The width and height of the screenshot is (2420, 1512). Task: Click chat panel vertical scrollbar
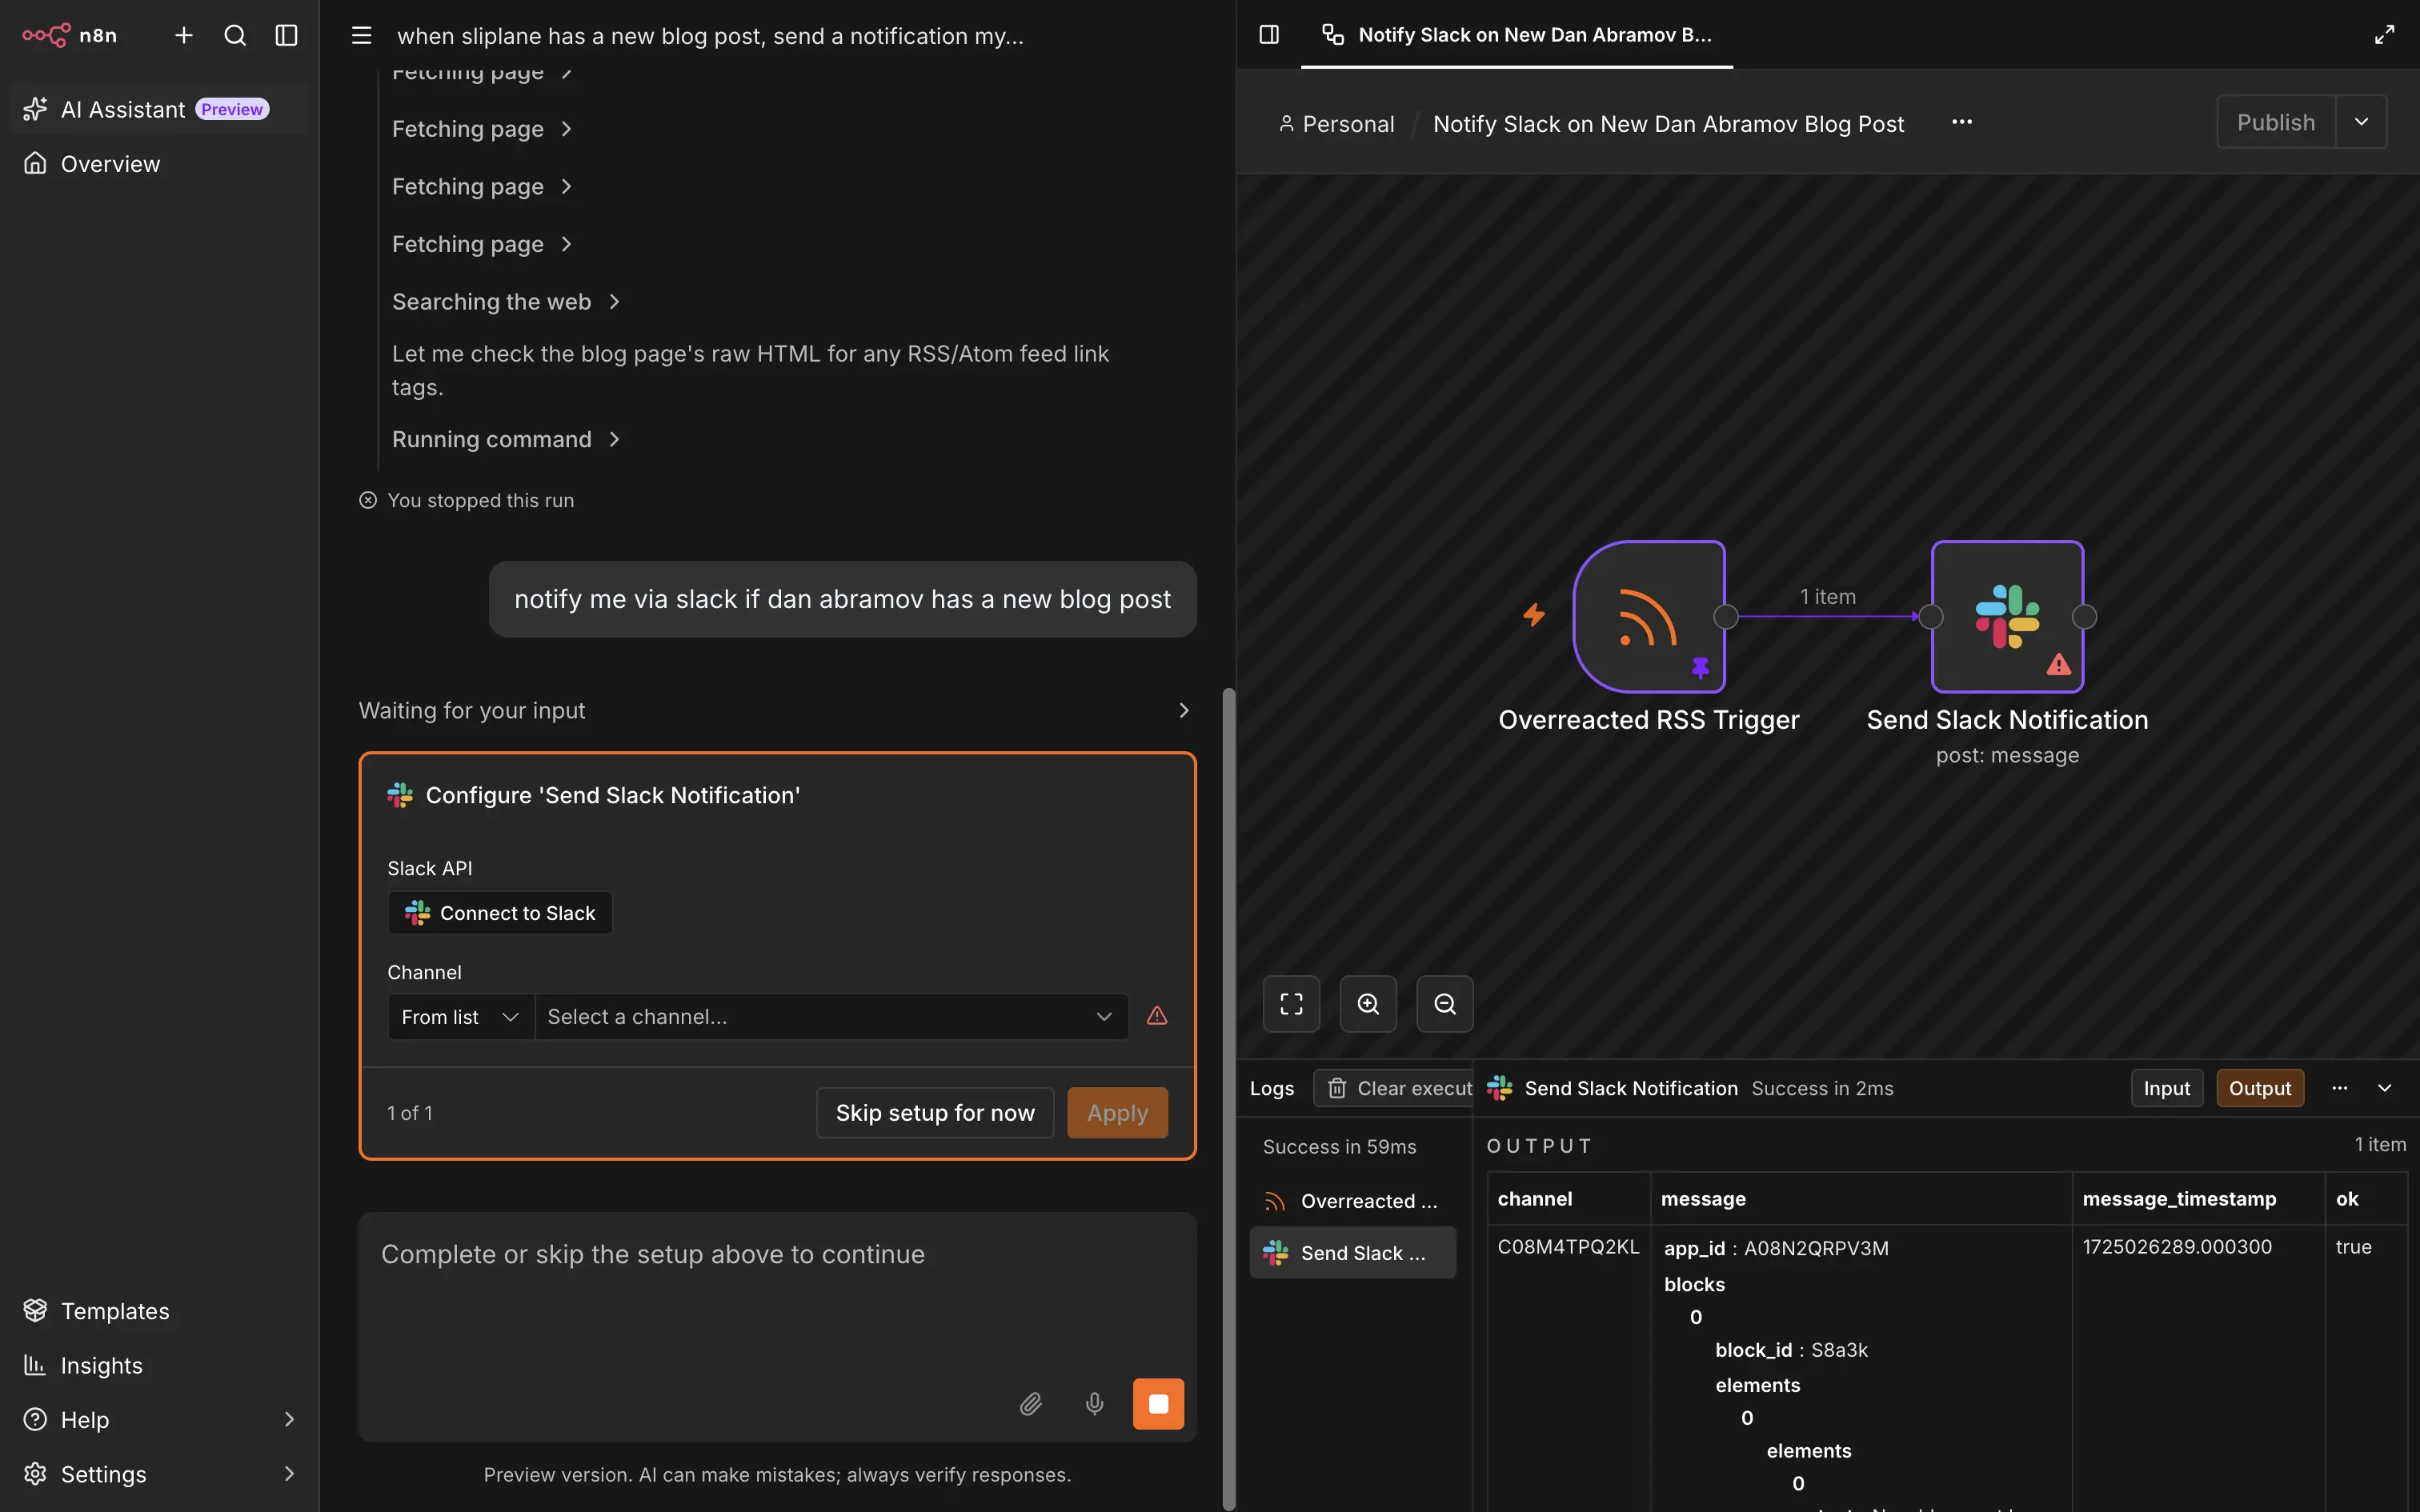pos(1228,1100)
